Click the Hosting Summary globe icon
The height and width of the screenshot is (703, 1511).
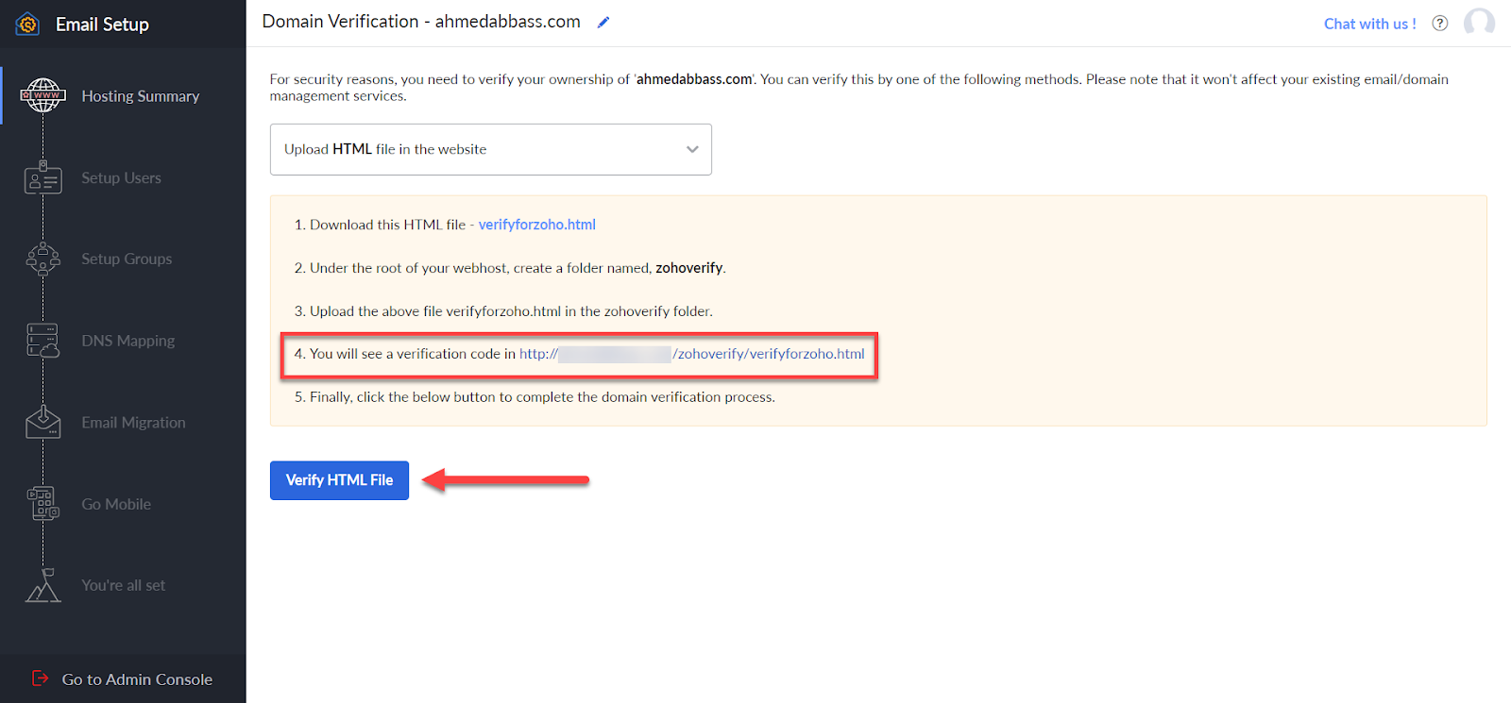(x=43, y=95)
